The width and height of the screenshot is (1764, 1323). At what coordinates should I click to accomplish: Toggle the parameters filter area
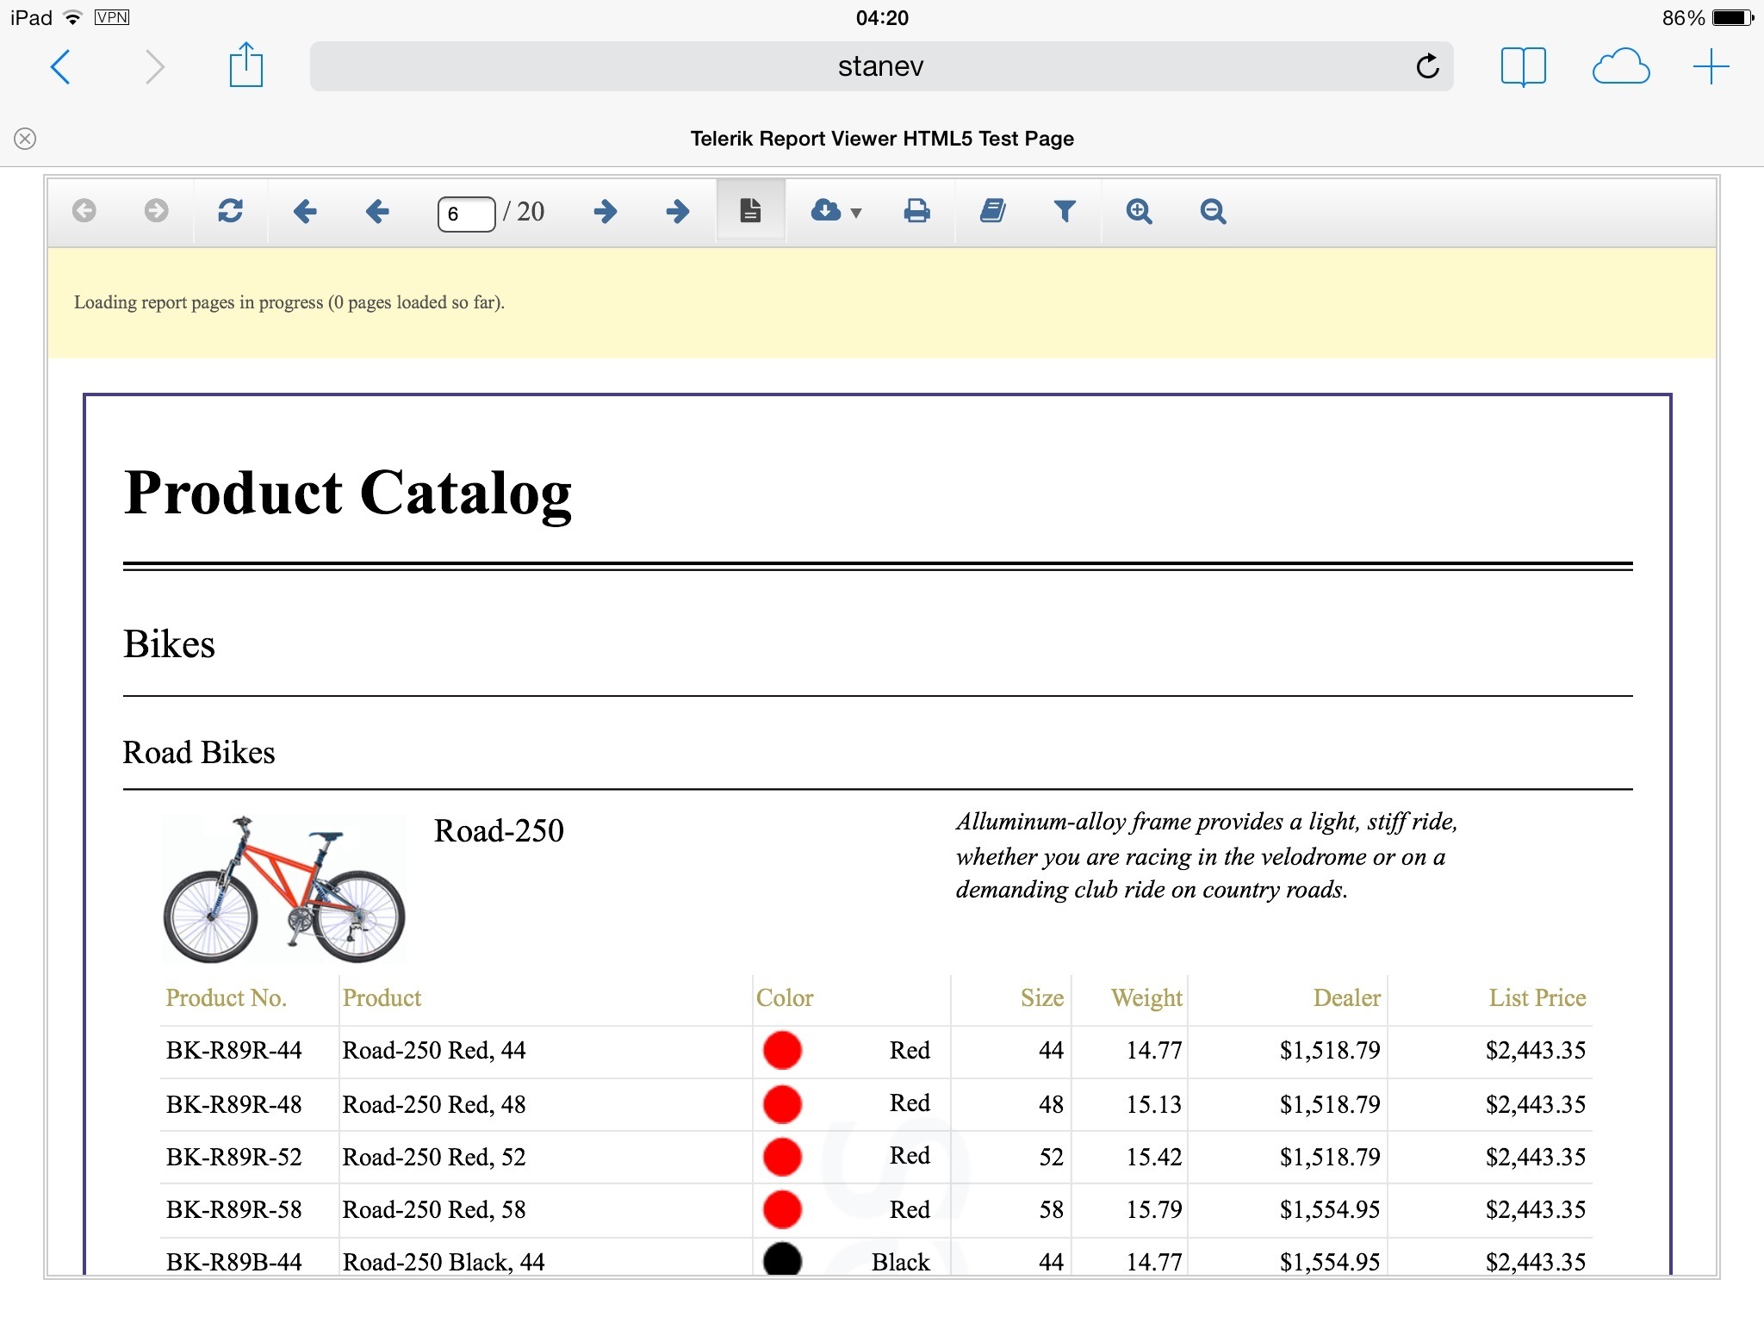click(x=1065, y=211)
